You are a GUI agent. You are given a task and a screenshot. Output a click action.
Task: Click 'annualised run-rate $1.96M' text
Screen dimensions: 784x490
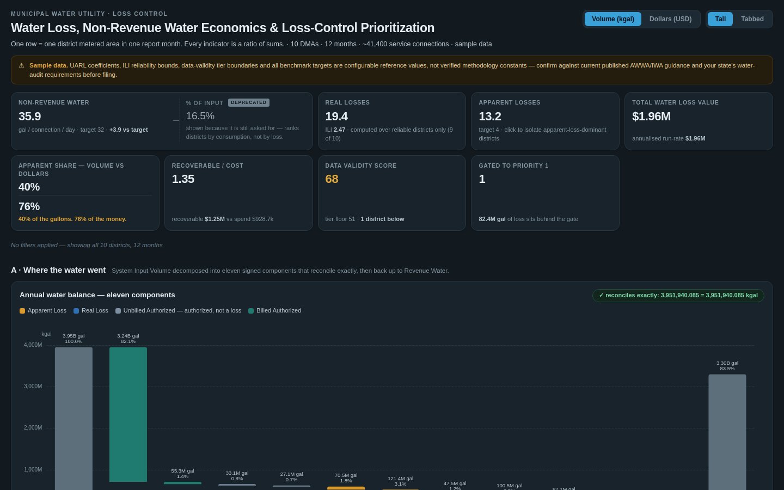[x=669, y=138]
